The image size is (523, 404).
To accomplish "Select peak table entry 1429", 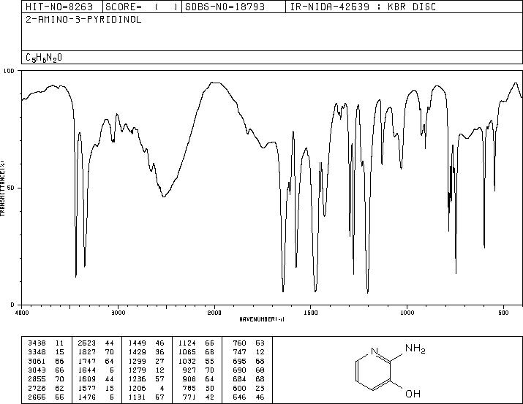I will point(137,352).
